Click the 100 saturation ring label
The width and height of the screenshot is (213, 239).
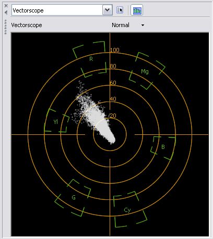point(115,50)
